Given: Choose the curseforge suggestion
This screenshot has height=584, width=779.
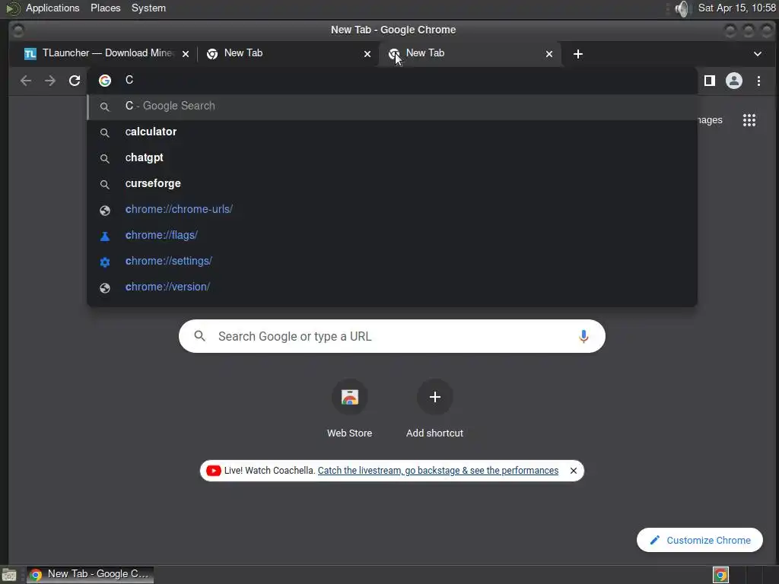Looking at the screenshot, I should point(392,184).
